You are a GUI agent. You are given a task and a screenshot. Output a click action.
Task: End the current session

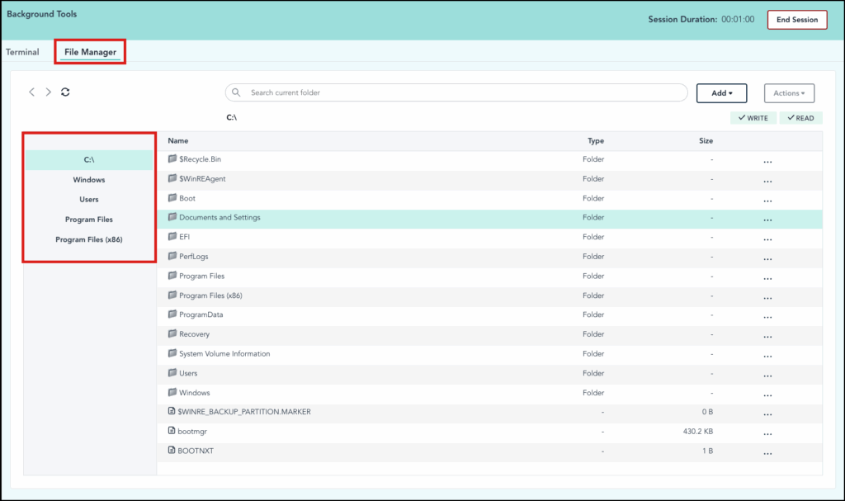[797, 20]
